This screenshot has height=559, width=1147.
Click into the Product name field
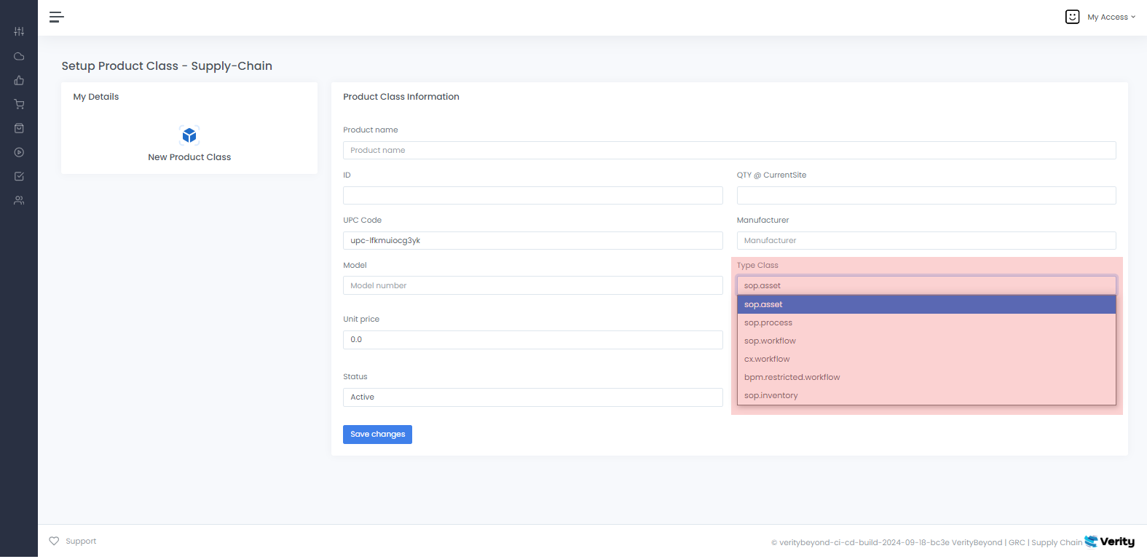click(729, 151)
